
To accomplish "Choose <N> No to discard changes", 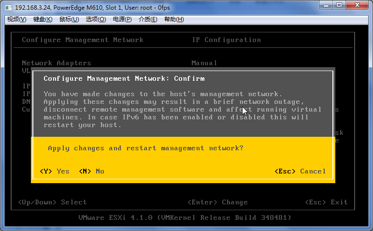I will 92,171.
